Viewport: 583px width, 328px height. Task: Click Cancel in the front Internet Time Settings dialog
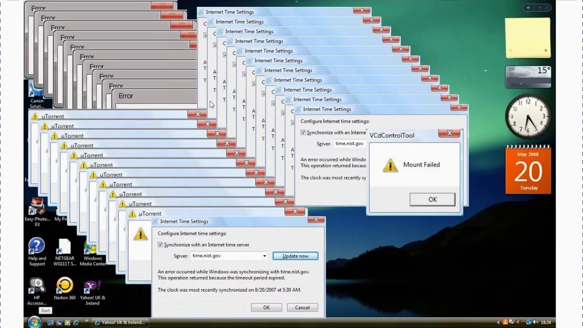click(302, 307)
